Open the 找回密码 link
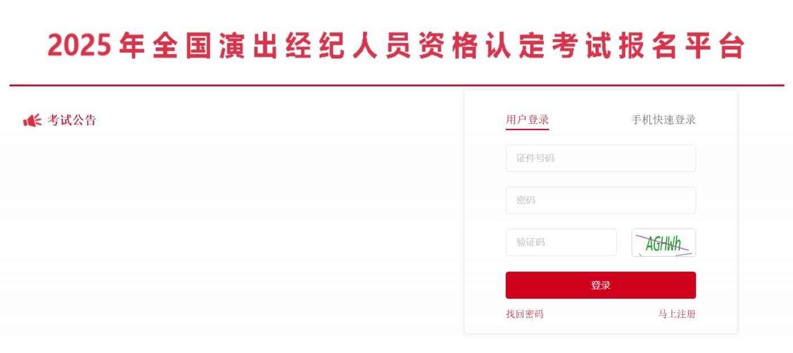 pos(525,314)
